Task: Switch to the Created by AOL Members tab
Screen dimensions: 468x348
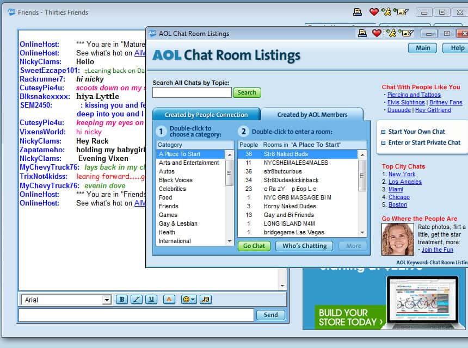Action: click(x=313, y=114)
